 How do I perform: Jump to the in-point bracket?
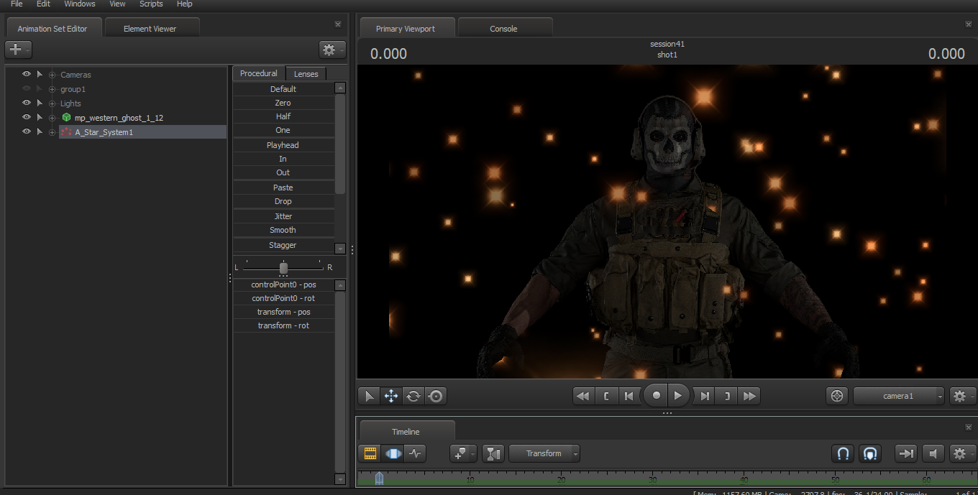[606, 396]
